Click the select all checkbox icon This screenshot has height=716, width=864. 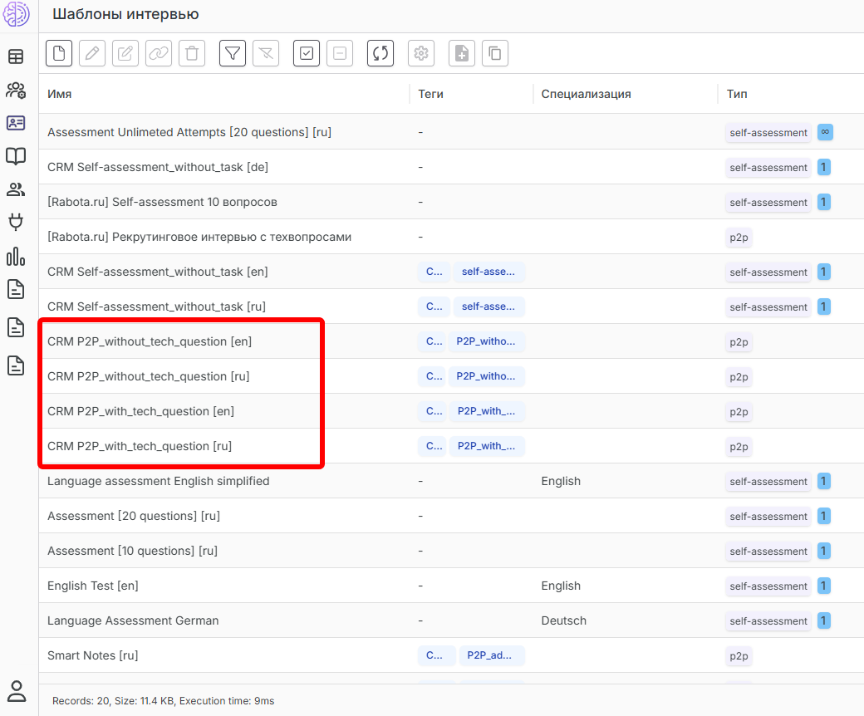pyautogui.click(x=307, y=53)
